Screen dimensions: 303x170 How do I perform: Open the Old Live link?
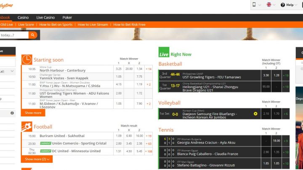click(7, 24)
